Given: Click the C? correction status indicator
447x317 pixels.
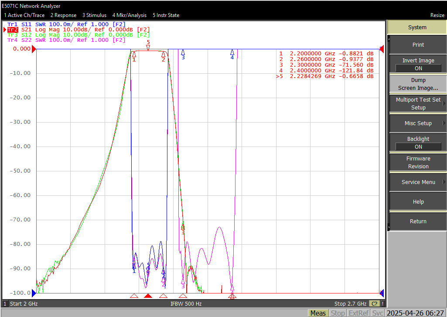Looking at the screenshot, I should click(374, 304).
